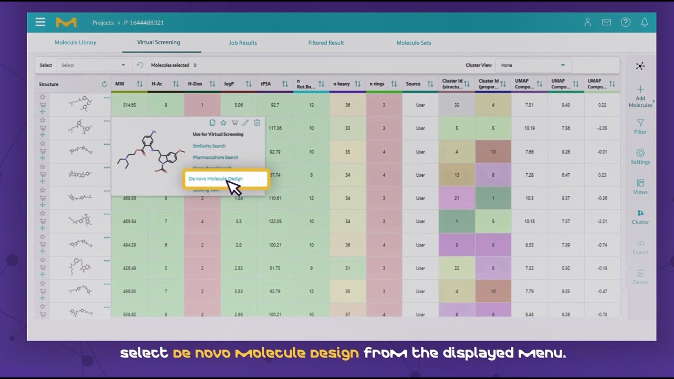Image resolution: width=674 pixels, height=379 pixels.
Task: Click the yellow M logo
Action: tap(66, 23)
